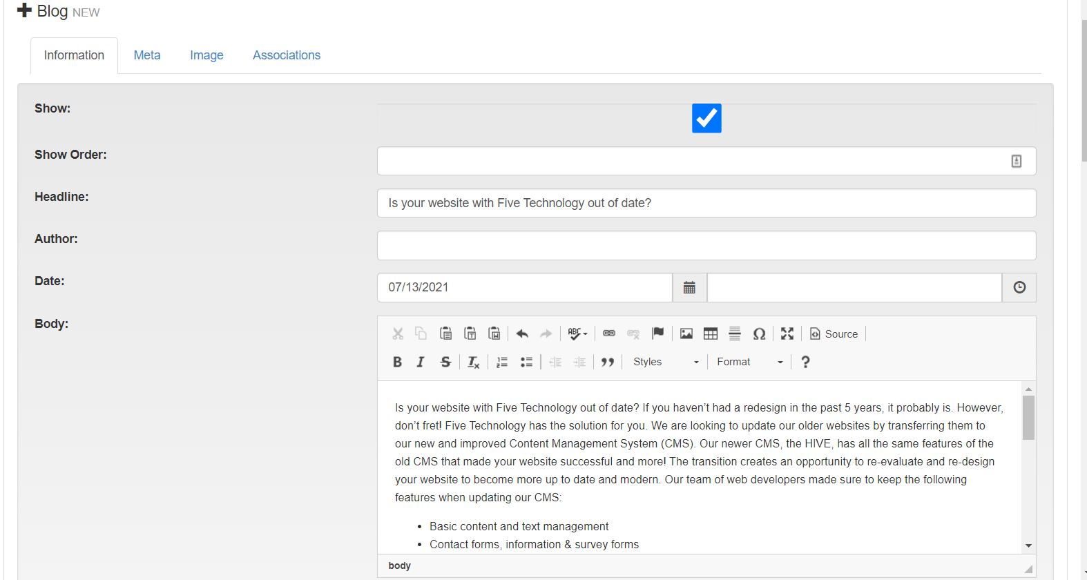Insert a table with the Table icon
The height and width of the screenshot is (580, 1087).
tap(711, 334)
